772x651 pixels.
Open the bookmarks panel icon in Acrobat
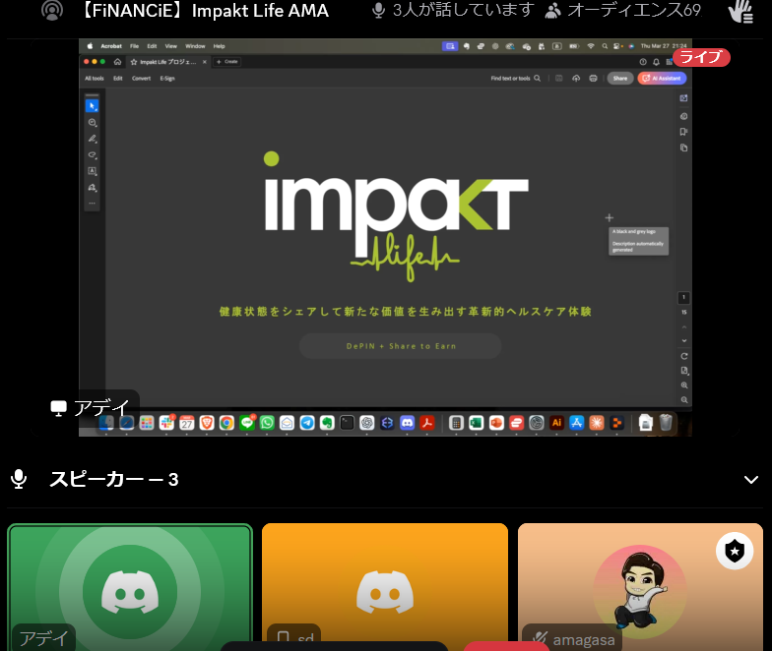click(683, 132)
